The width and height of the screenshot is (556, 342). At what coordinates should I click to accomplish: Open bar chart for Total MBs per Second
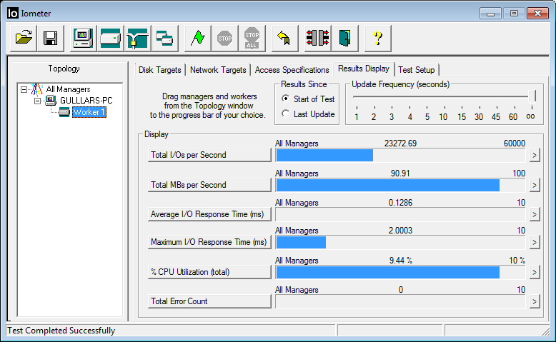click(535, 185)
